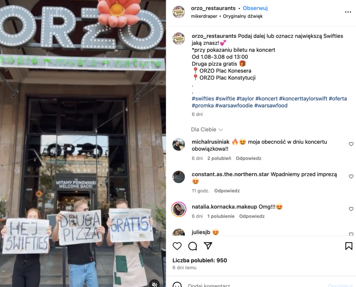The image size is (356, 287).
Task: Open emoji picker in comment field
Action: [x=177, y=285]
